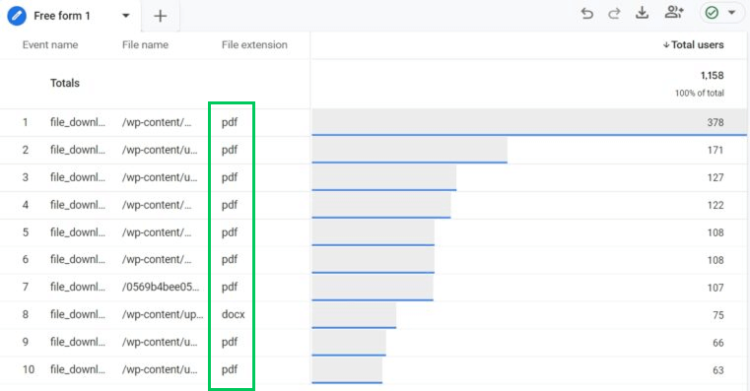Select the Free form 1 tab
The width and height of the screenshot is (750, 391).
pyautogui.click(x=62, y=16)
